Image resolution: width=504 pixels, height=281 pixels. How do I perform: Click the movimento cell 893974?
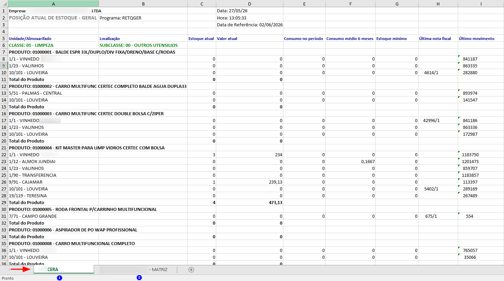point(481,93)
